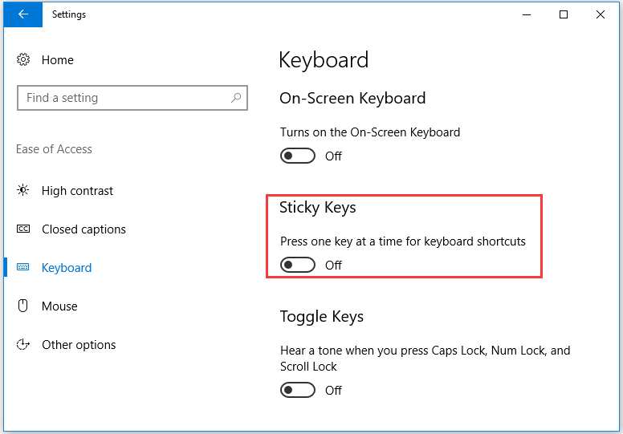Click the Mouse sidebar icon
Image resolution: width=623 pixels, height=434 pixels.
23,306
